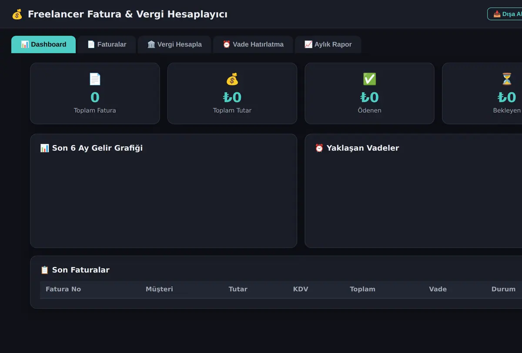Click the clipboard icon beside Son Faturalar
Viewport: 522px width, 353px height.
(x=45, y=270)
